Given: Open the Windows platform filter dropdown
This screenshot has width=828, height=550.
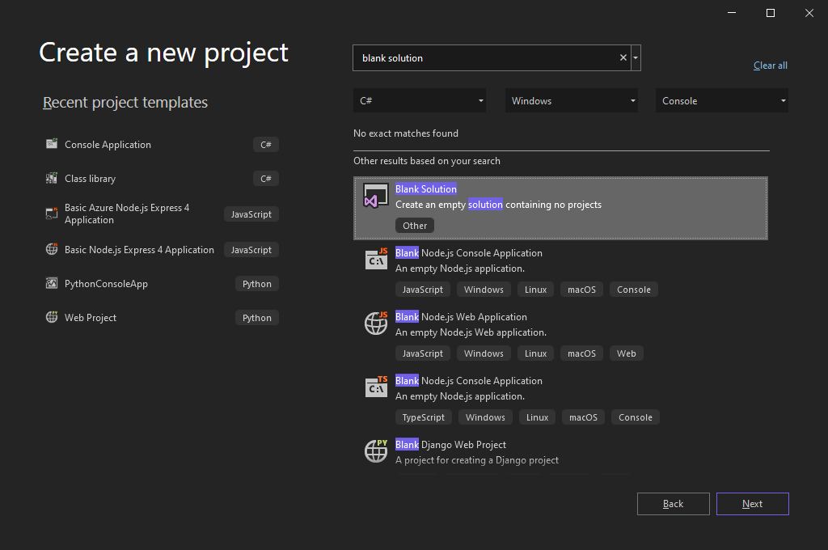Looking at the screenshot, I should point(571,101).
